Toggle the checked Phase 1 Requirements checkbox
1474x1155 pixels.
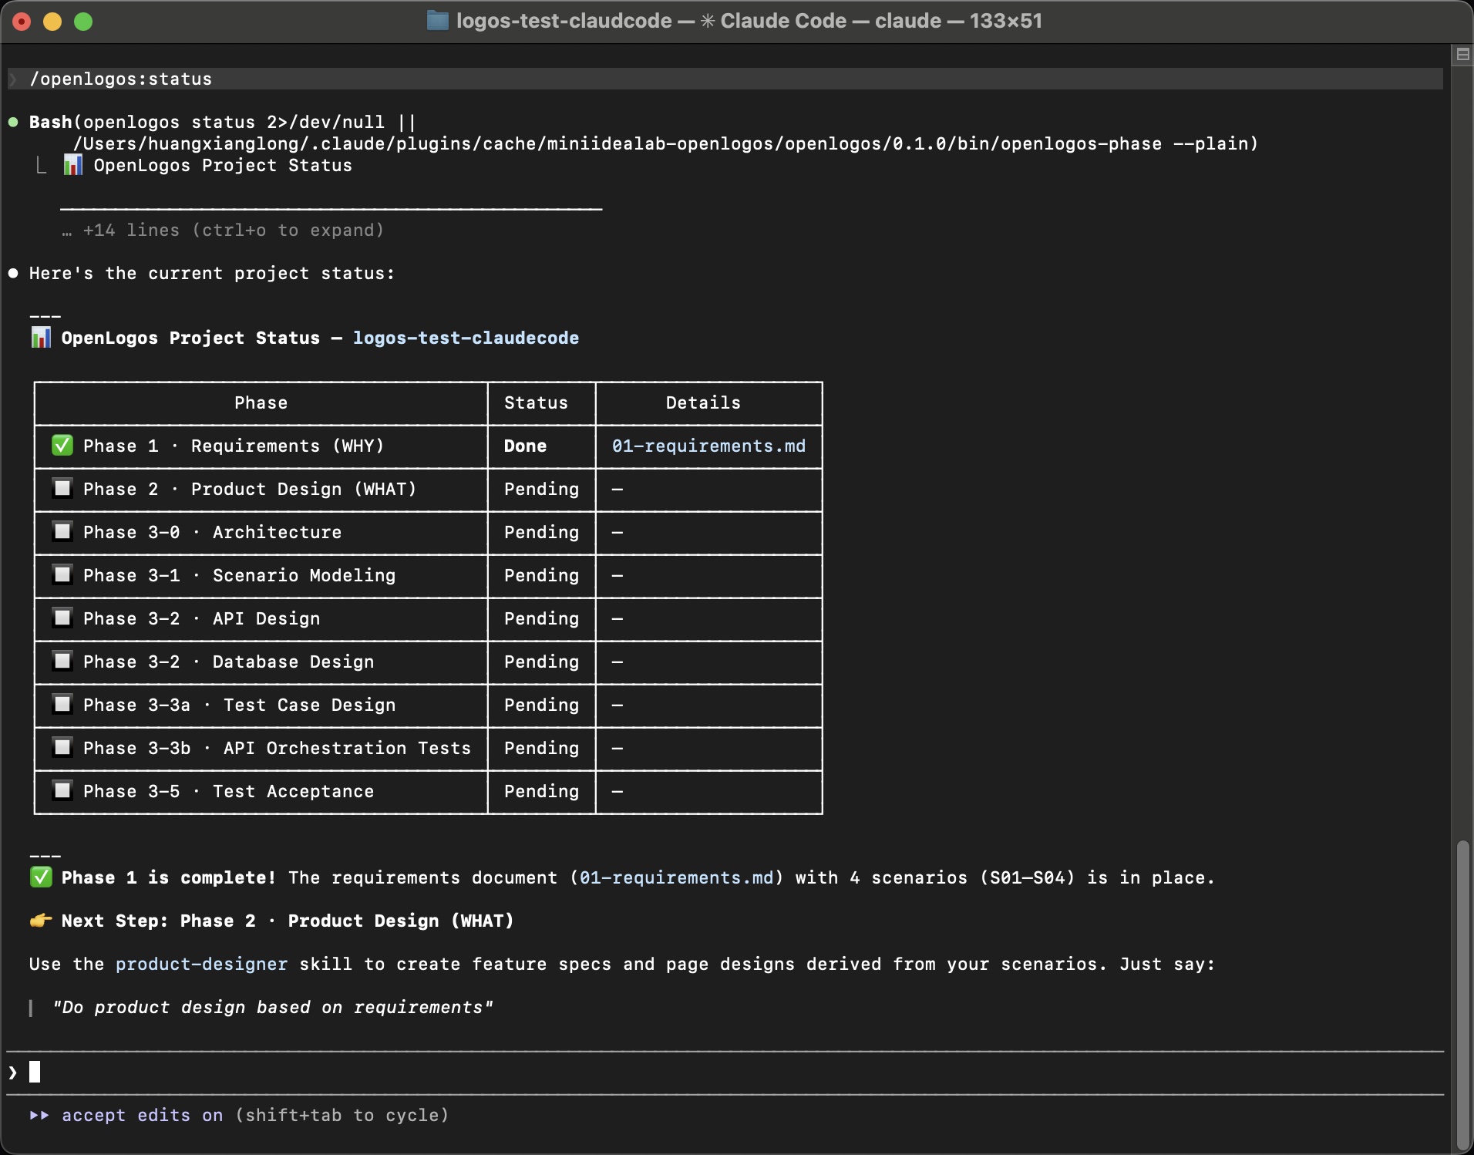(x=62, y=445)
